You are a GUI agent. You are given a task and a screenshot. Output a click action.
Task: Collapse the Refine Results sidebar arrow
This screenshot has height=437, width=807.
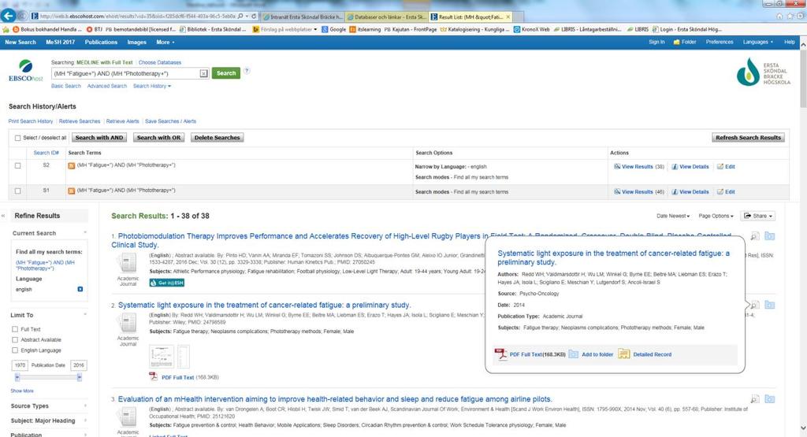point(3,216)
